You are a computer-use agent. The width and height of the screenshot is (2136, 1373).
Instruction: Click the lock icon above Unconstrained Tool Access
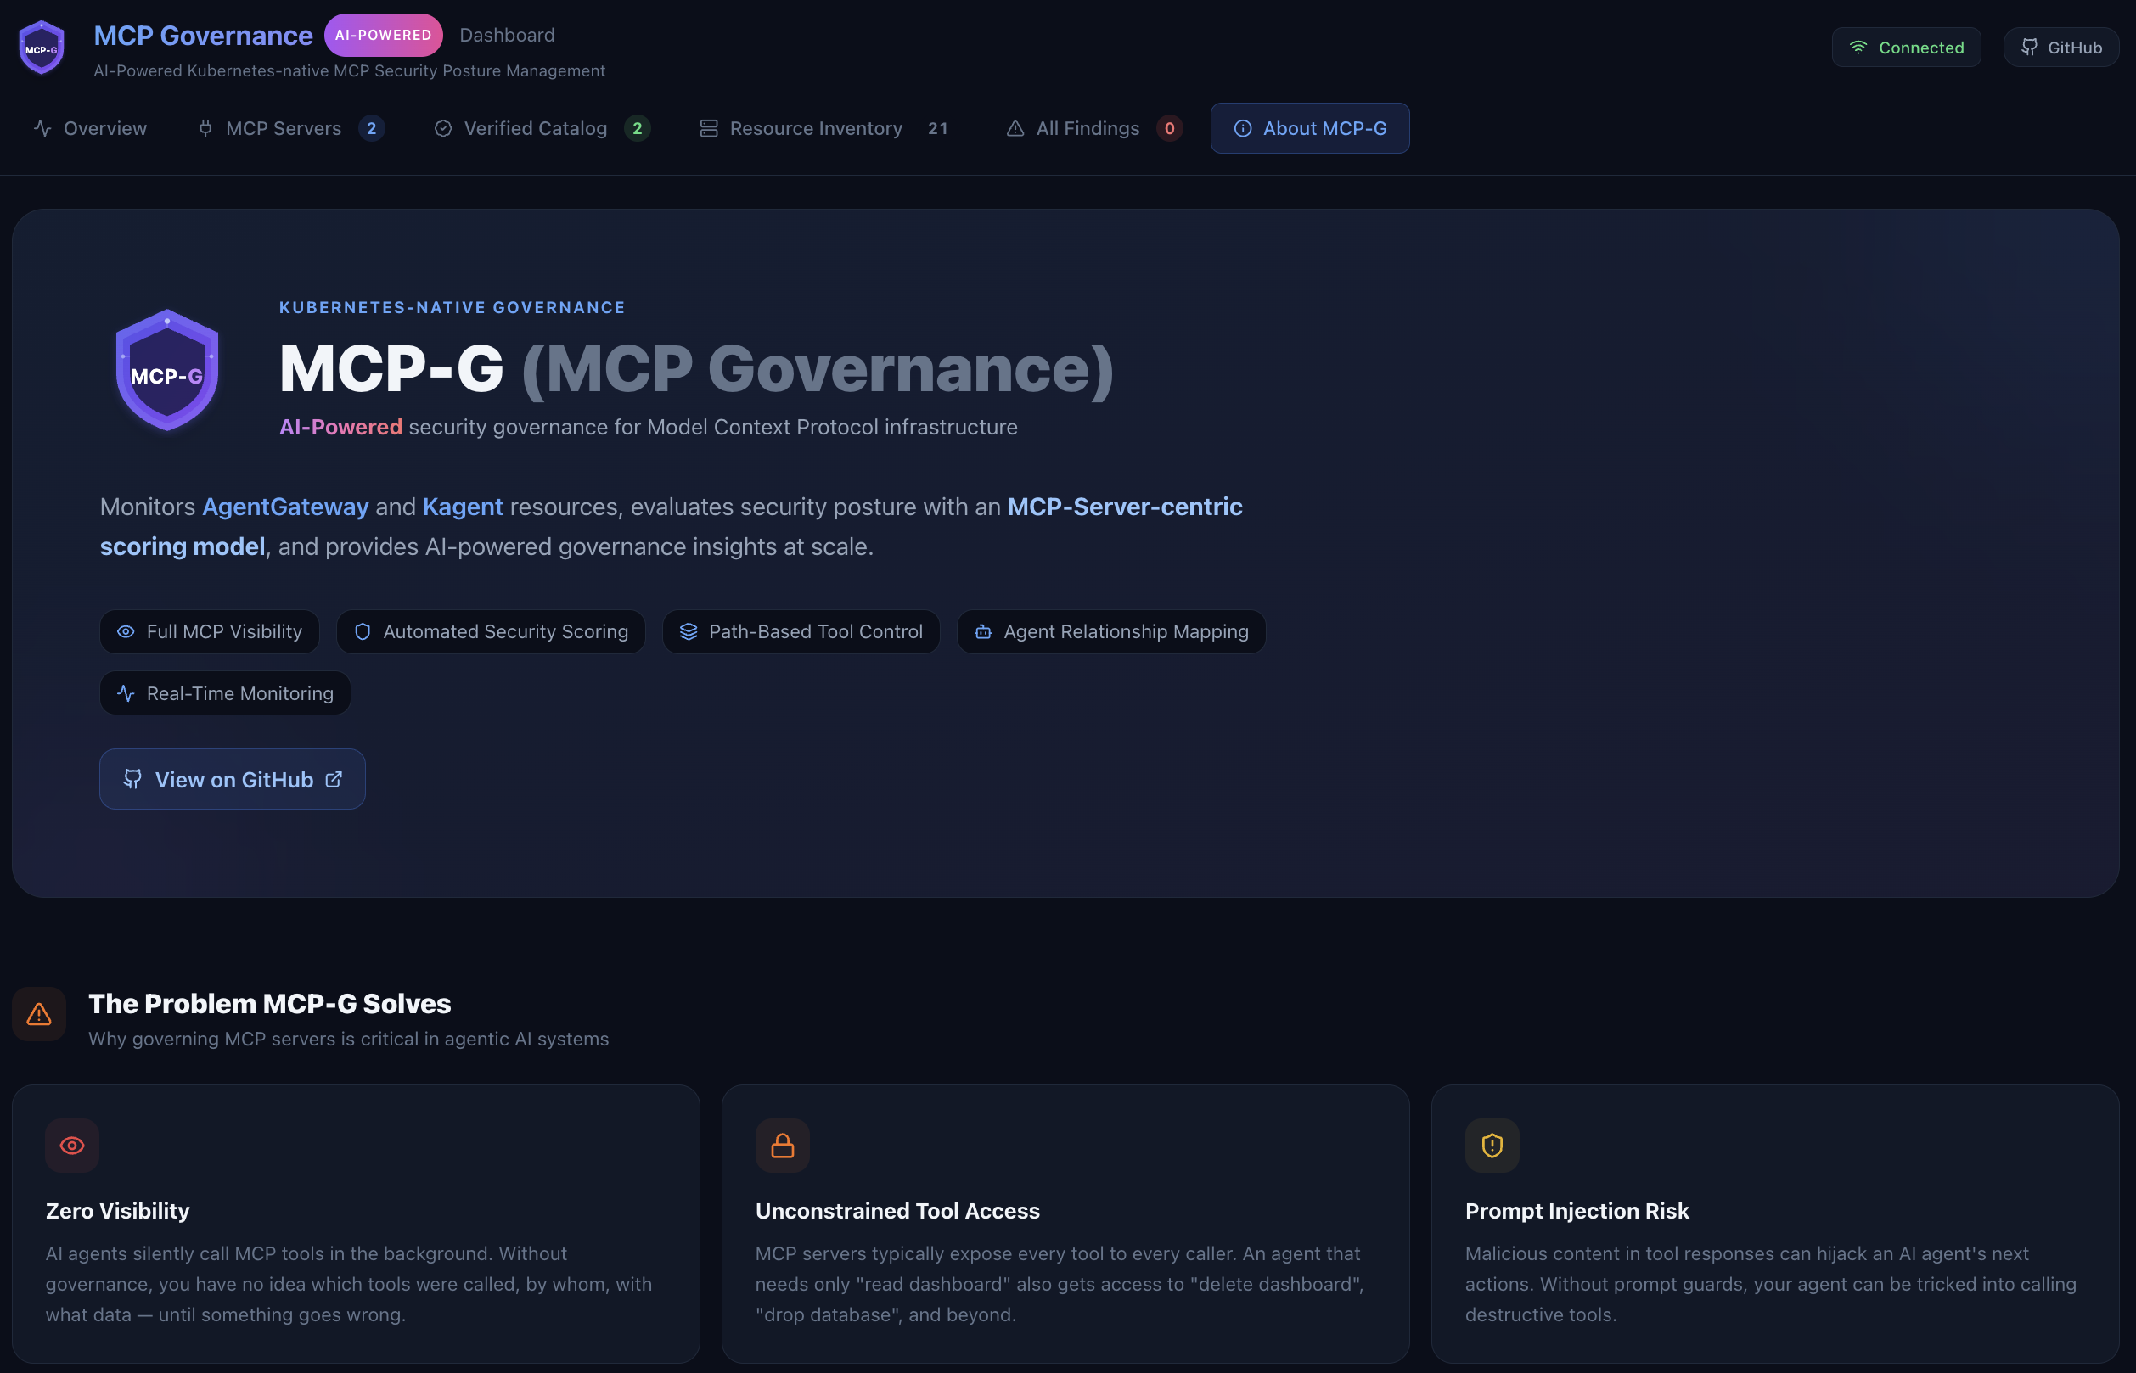[782, 1145]
